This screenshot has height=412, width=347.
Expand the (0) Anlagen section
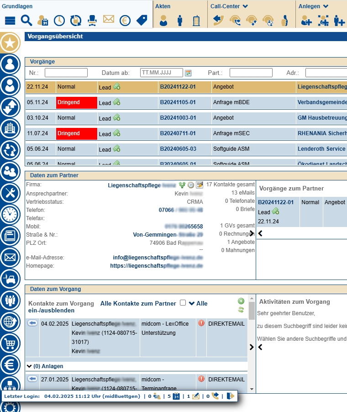tap(45, 366)
